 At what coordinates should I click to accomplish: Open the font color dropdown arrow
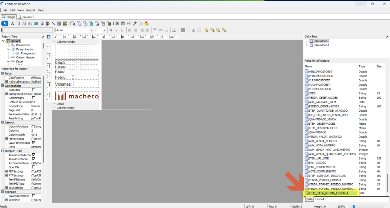[178, 30]
